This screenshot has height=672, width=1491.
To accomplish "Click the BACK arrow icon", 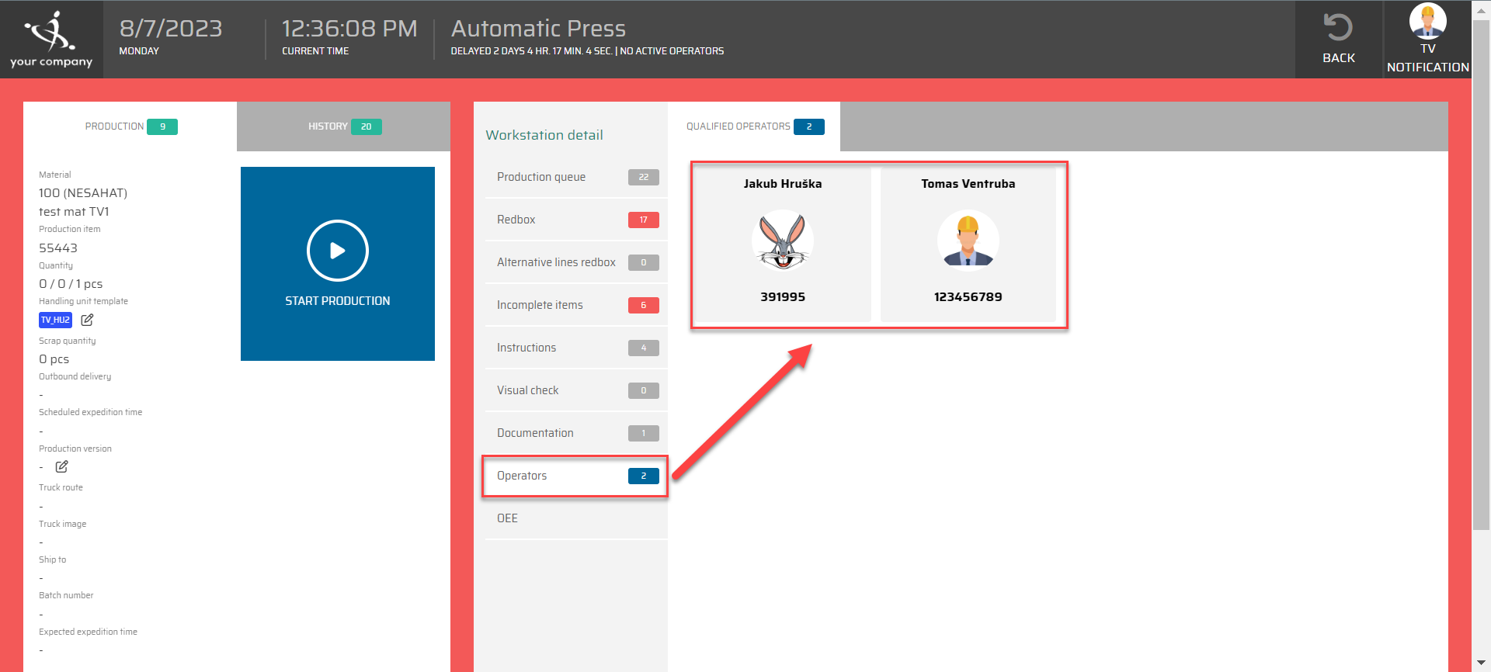I will tap(1338, 28).
